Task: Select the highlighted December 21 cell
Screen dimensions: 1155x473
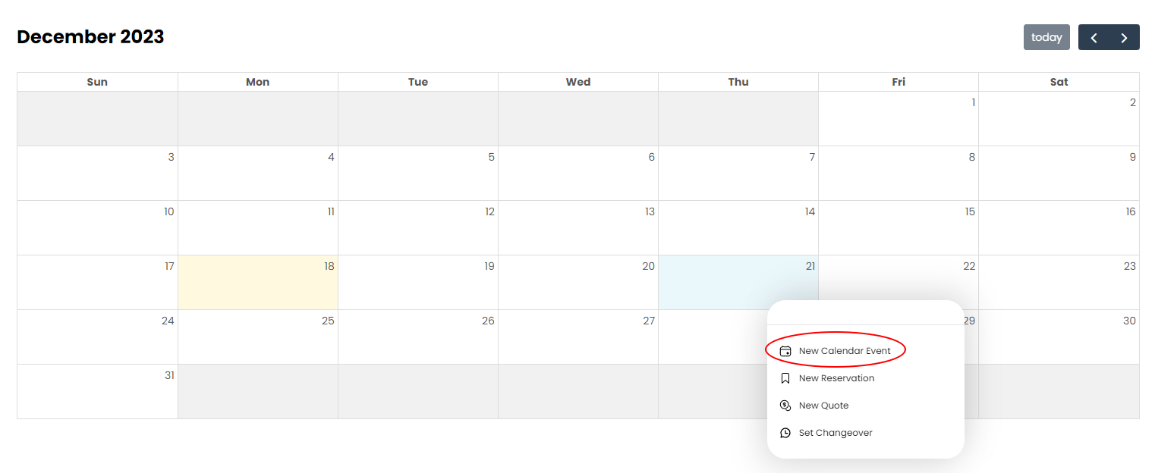Action: tap(738, 282)
